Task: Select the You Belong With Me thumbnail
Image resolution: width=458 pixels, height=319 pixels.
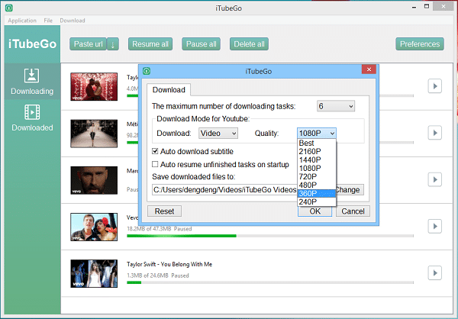Action: pos(94,274)
